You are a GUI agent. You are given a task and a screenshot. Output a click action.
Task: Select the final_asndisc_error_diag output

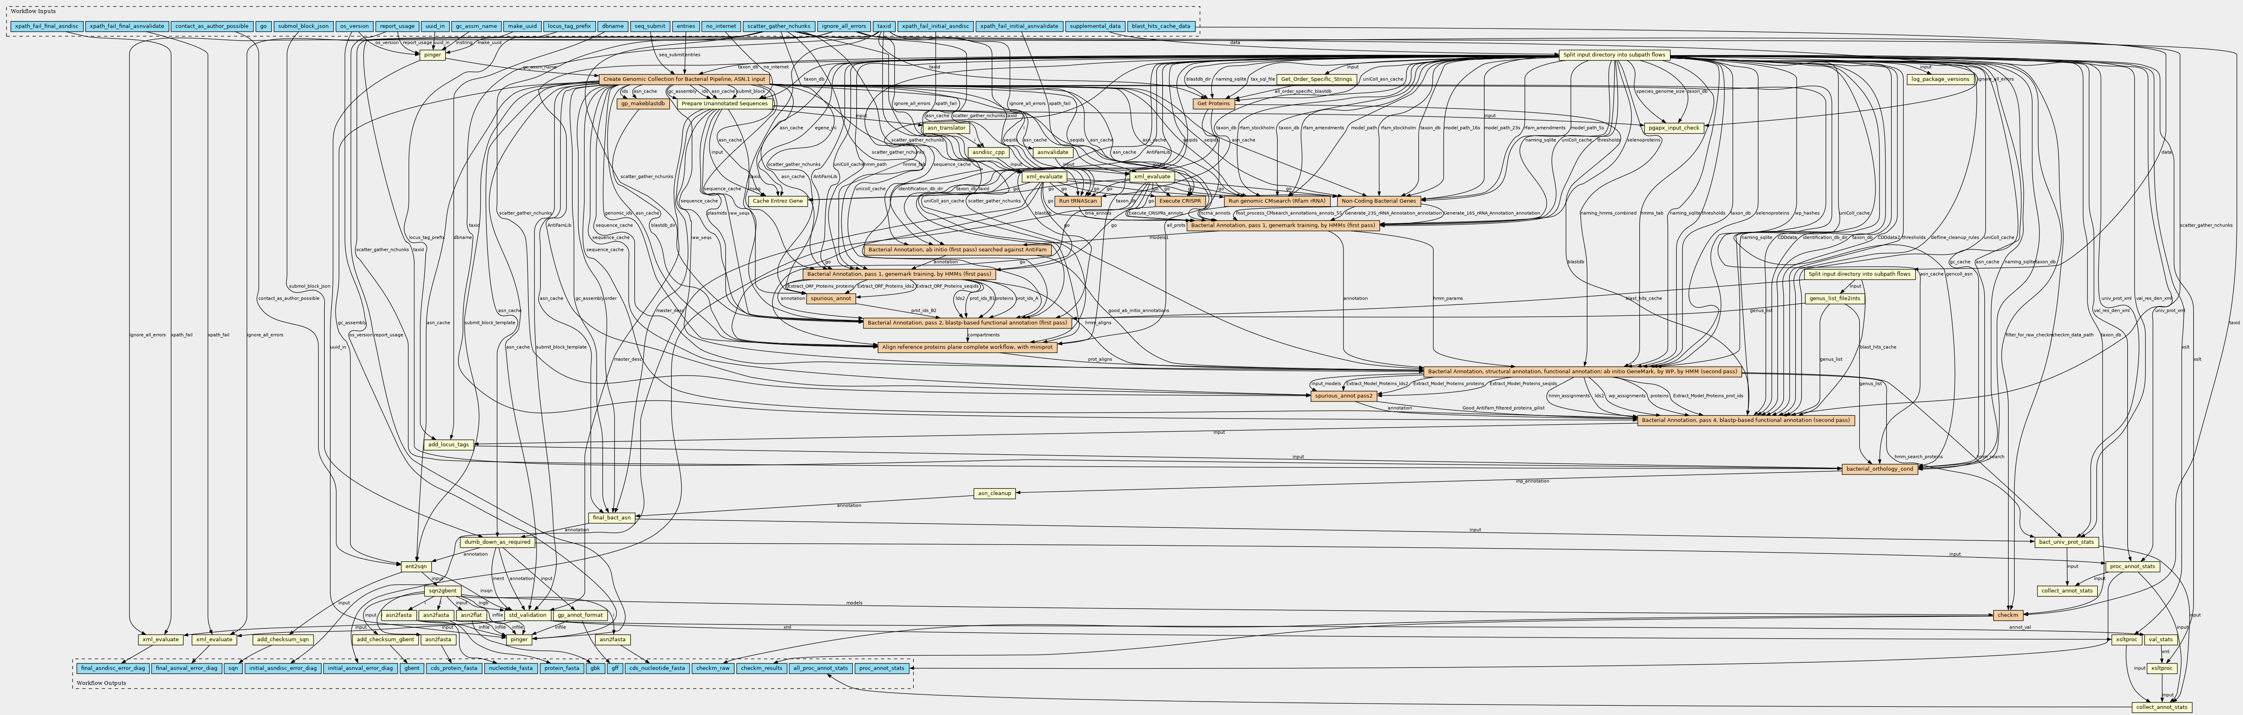112,670
